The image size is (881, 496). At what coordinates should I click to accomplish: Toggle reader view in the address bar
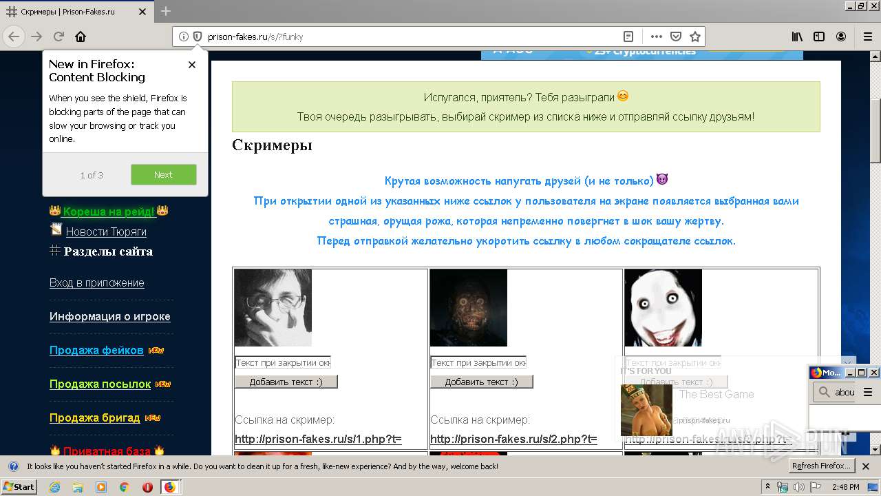pyautogui.click(x=628, y=37)
